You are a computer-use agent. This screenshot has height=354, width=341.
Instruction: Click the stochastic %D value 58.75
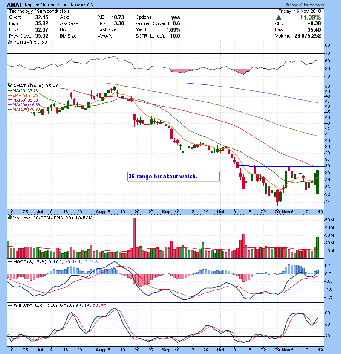click(99, 306)
